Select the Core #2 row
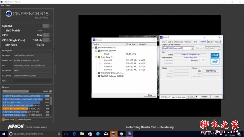Image resolution: width=244 pixels, height=137 pixels. coord(125,67)
